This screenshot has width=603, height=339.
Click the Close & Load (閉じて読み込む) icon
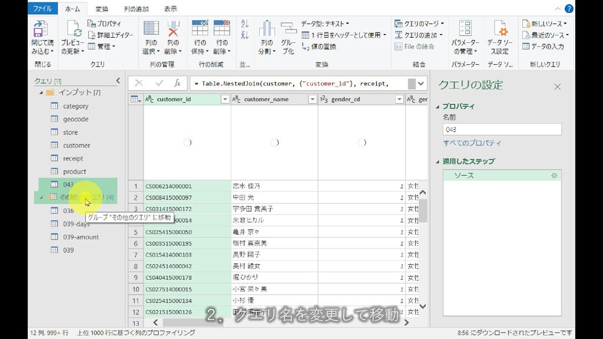(40, 29)
